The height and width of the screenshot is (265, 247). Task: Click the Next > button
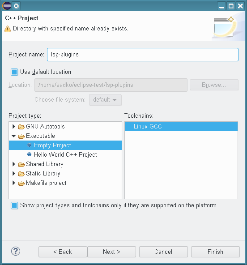(x=111, y=252)
